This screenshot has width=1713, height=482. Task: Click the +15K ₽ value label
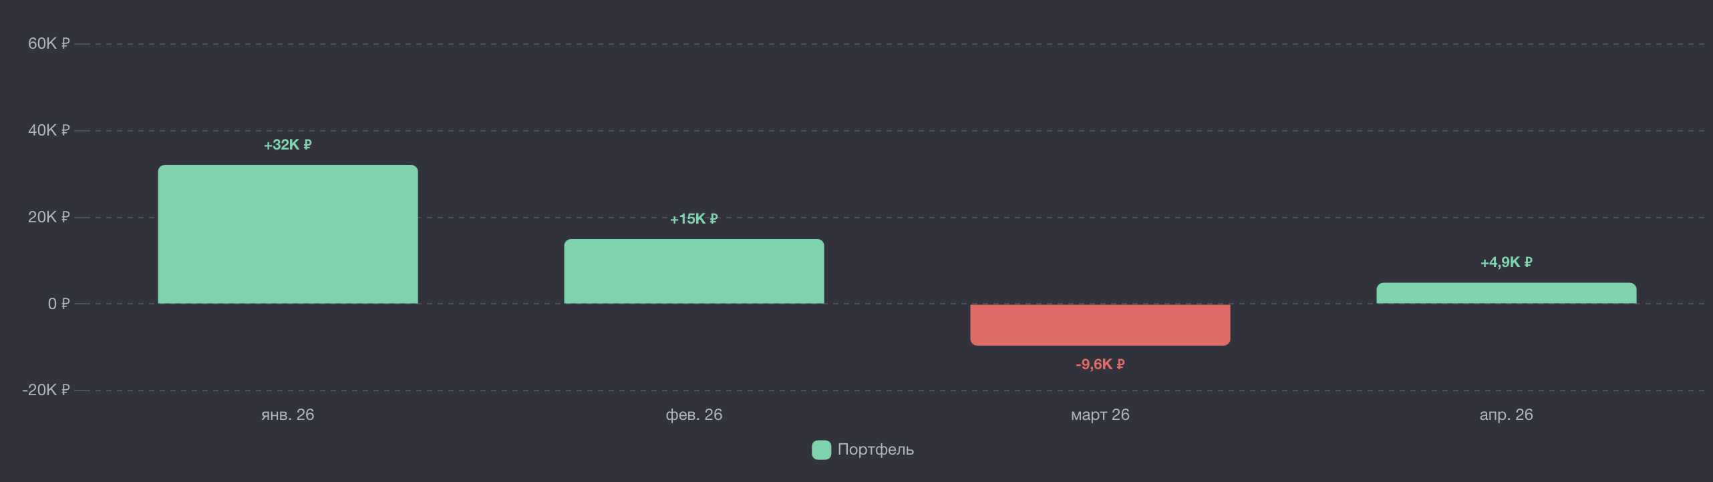pos(693,219)
